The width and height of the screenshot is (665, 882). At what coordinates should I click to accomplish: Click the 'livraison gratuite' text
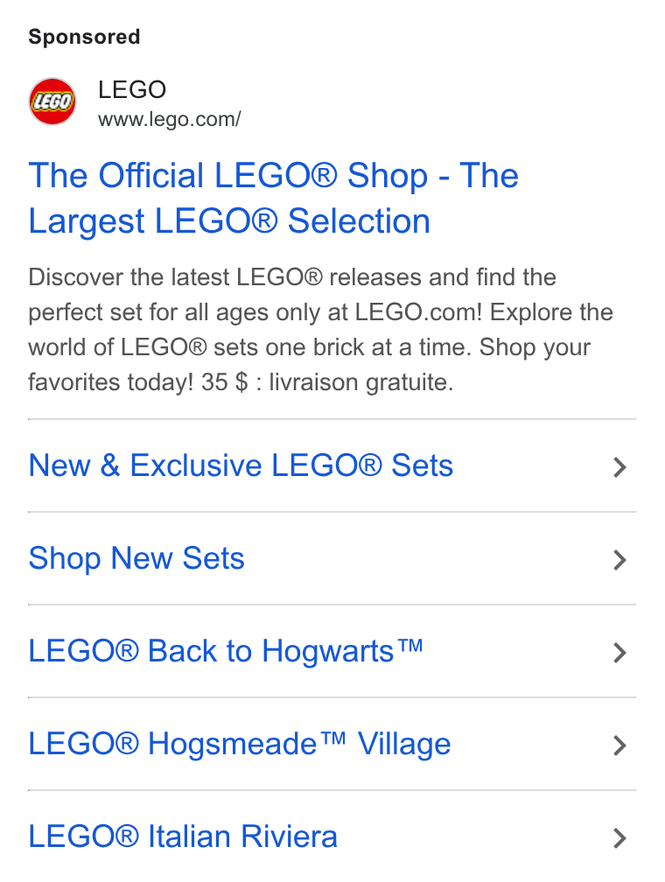click(361, 382)
